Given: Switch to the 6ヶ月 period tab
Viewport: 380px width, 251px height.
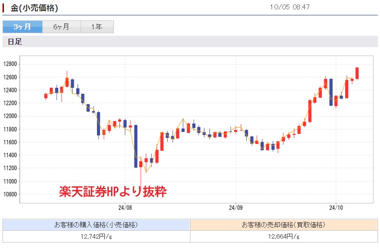Looking at the screenshot, I should [x=61, y=27].
